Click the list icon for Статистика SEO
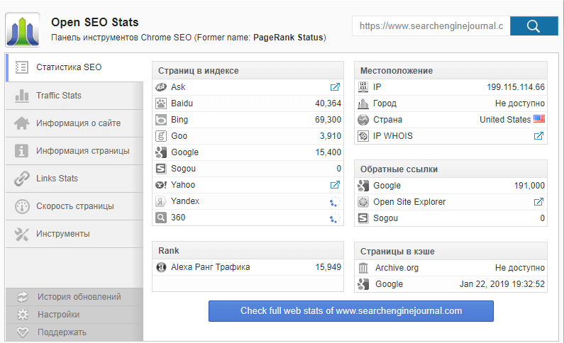The image size is (564, 343). pos(21,67)
